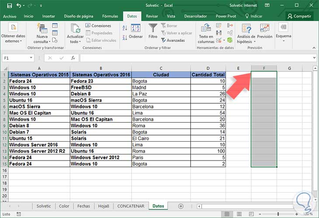Screen dimensions: 319x218
Task: Select the zoom slider handle
Action: click(278, 214)
